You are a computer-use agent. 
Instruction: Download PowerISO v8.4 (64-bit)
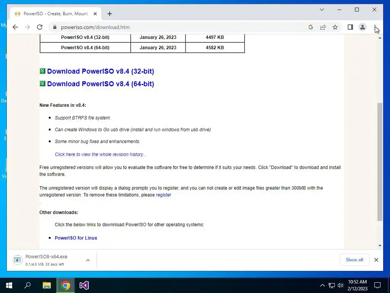click(x=101, y=84)
